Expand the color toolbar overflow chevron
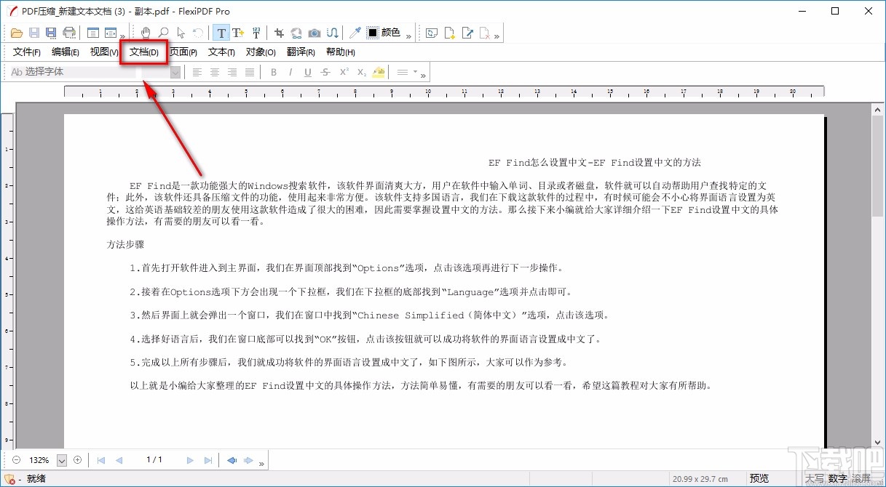Screen dimensions: 886x487 [408, 36]
